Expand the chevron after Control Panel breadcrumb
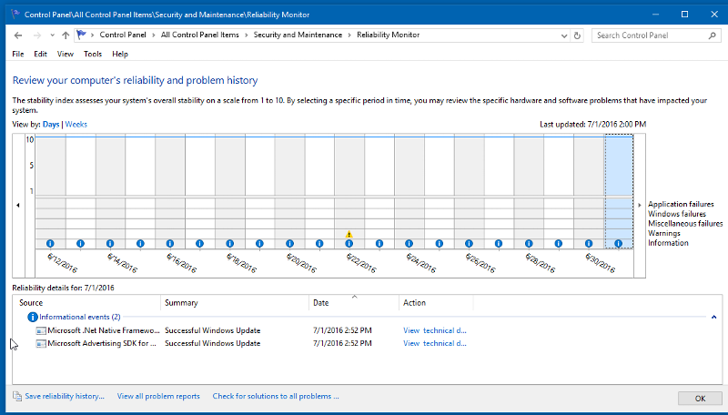Image resolution: width=728 pixels, height=415 pixels. click(154, 35)
